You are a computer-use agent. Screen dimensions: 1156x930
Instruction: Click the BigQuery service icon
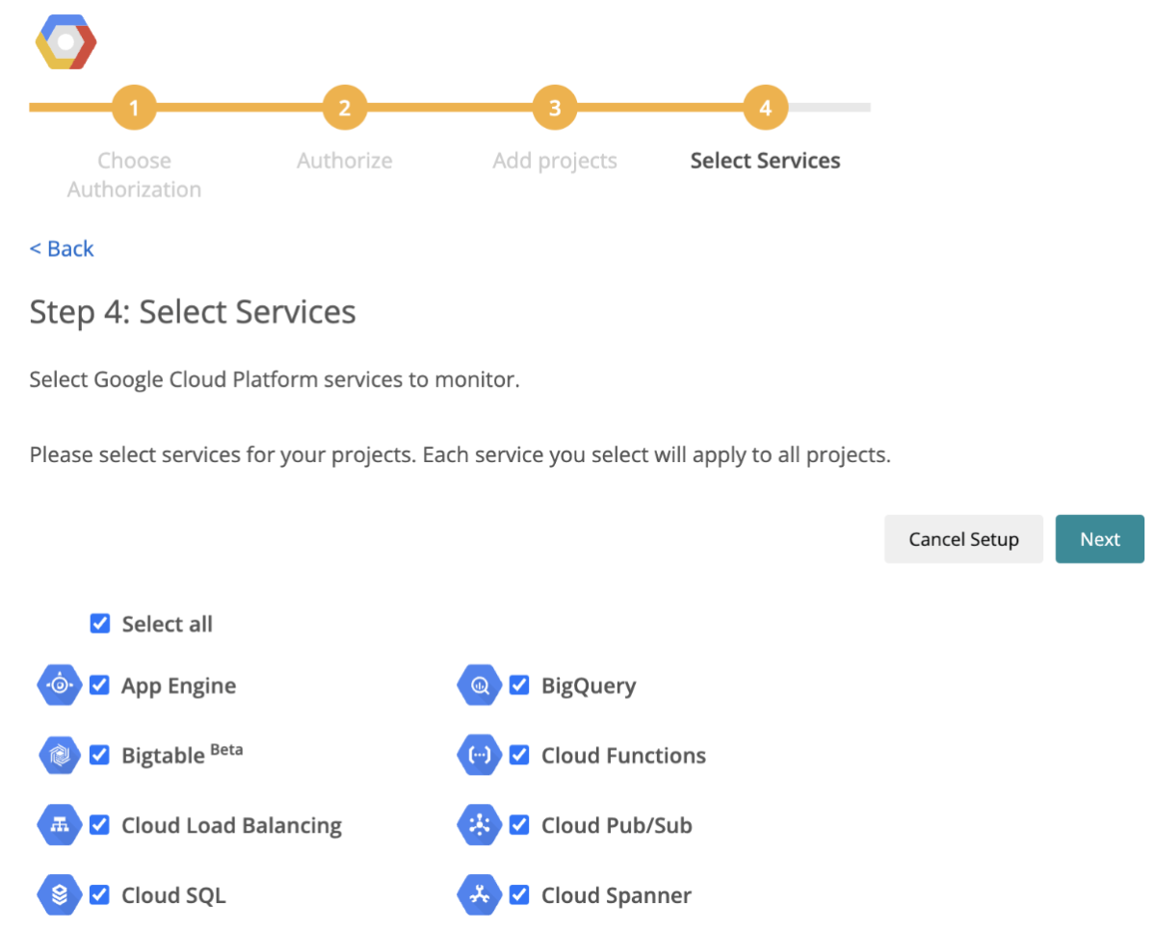[480, 685]
